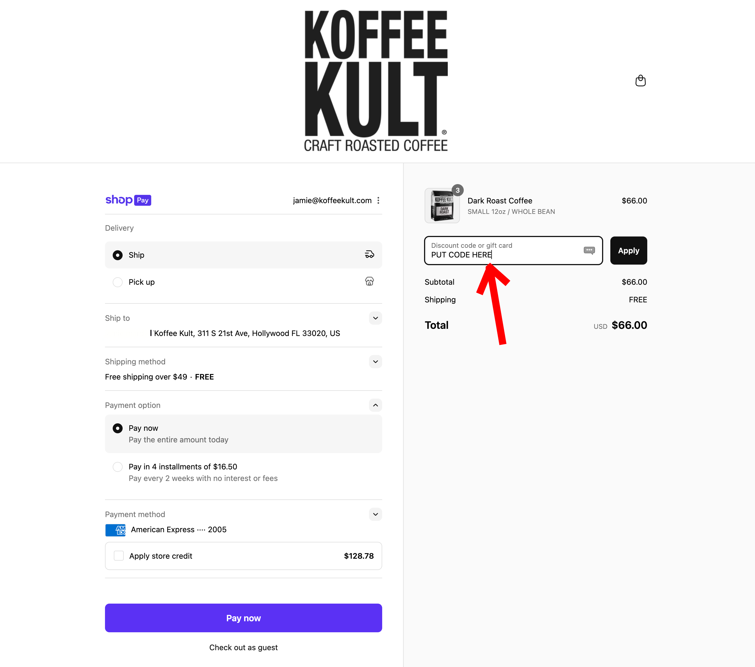Click the American Express card icon
The width and height of the screenshot is (755, 667).
(115, 530)
